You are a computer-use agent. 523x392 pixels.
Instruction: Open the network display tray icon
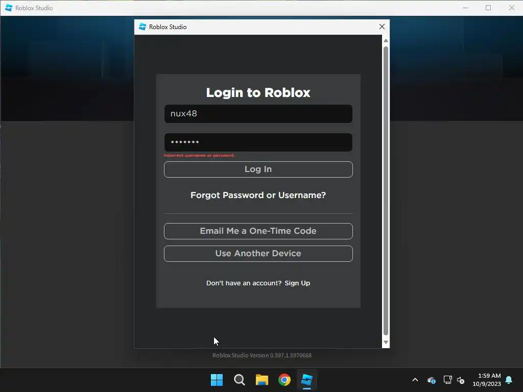[x=447, y=380]
